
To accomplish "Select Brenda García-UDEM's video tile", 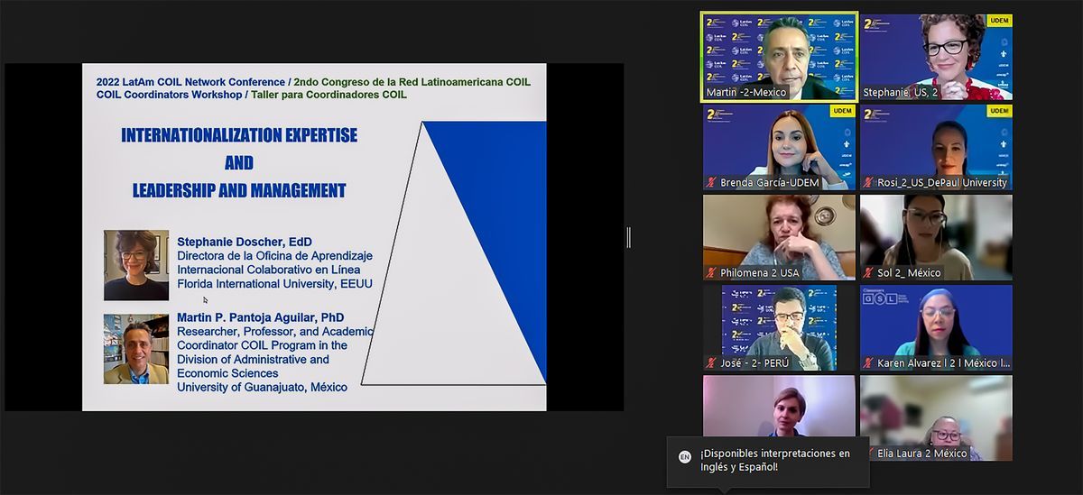I will tap(780, 147).
